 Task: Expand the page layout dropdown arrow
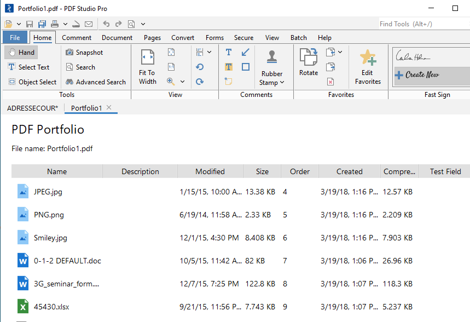click(209, 52)
